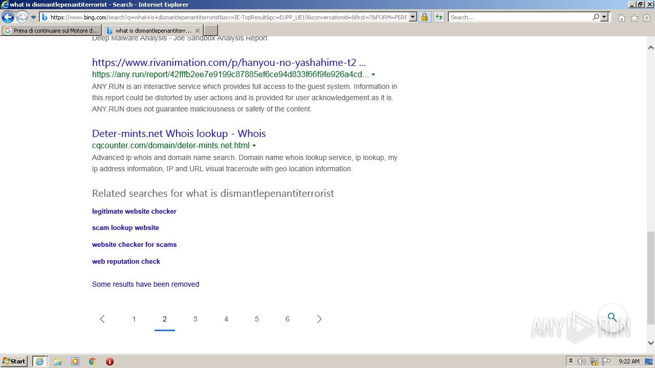The width and height of the screenshot is (655, 368).
Task: Expand the address bar autocomplete dropdown
Action: click(x=413, y=17)
